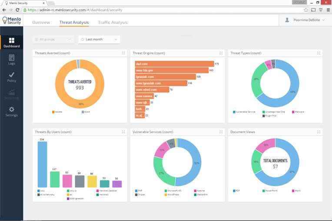Close the Menlo Security browser tab
The height and width of the screenshot is (221, 332).
[43, 3]
